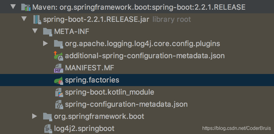The image size is (274, 134).
Task: Click the spring-boot.kotlin_module file icon
Action: pyautogui.click(x=59, y=92)
